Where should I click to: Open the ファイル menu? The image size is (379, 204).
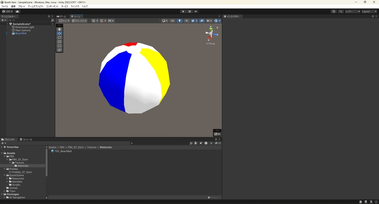4,7
